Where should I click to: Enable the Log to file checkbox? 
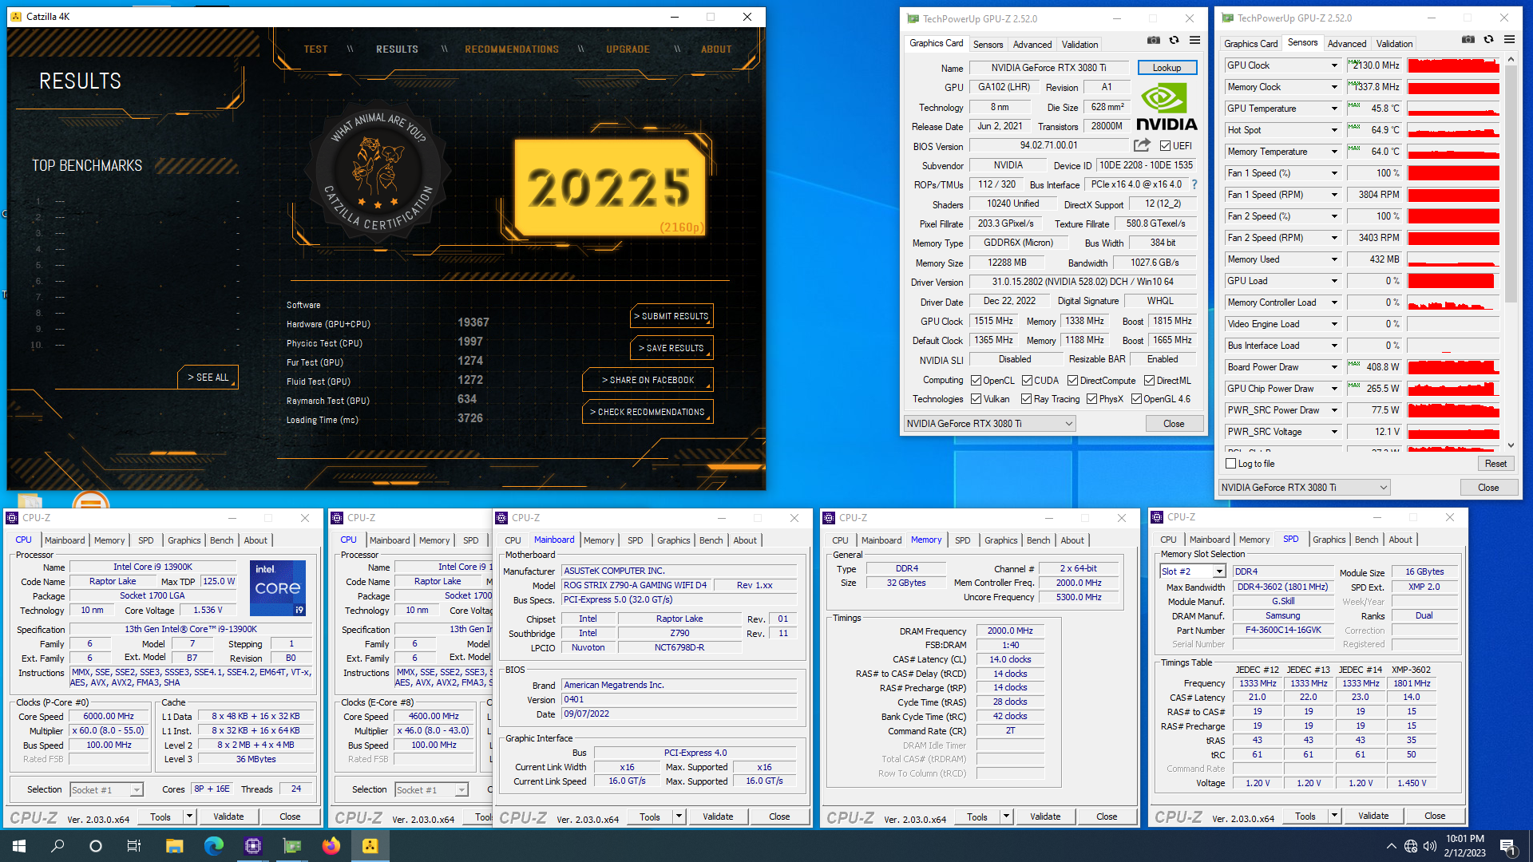pyautogui.click(x=1230, y=464)
